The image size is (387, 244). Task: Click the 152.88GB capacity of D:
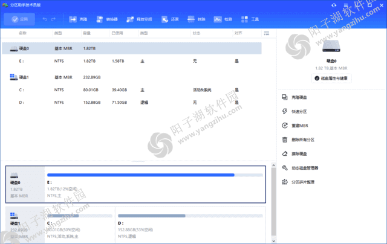[x=92, y=102]
